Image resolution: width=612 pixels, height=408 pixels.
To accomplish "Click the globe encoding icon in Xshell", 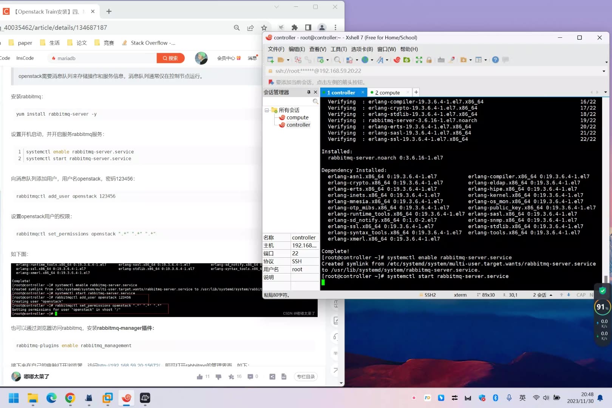I will (x=365, y=60).
